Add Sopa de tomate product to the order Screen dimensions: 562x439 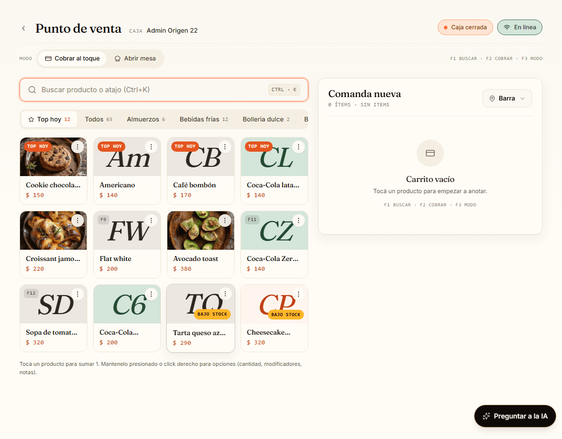53,318
